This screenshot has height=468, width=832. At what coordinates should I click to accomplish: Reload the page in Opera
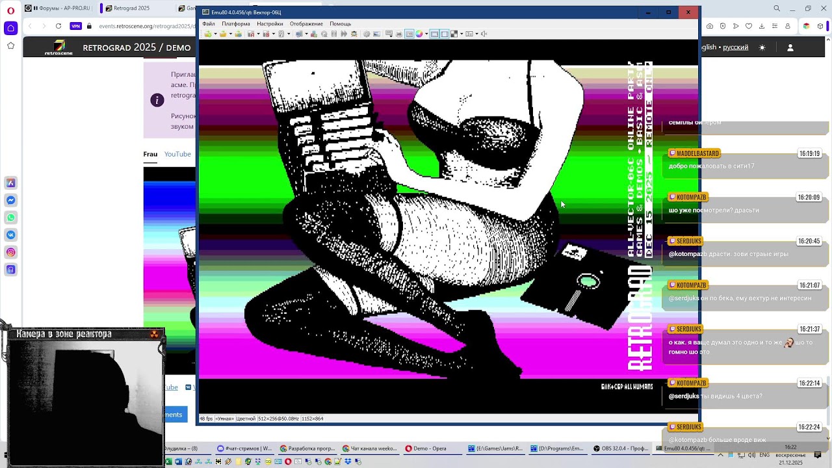tap(58, 26)
